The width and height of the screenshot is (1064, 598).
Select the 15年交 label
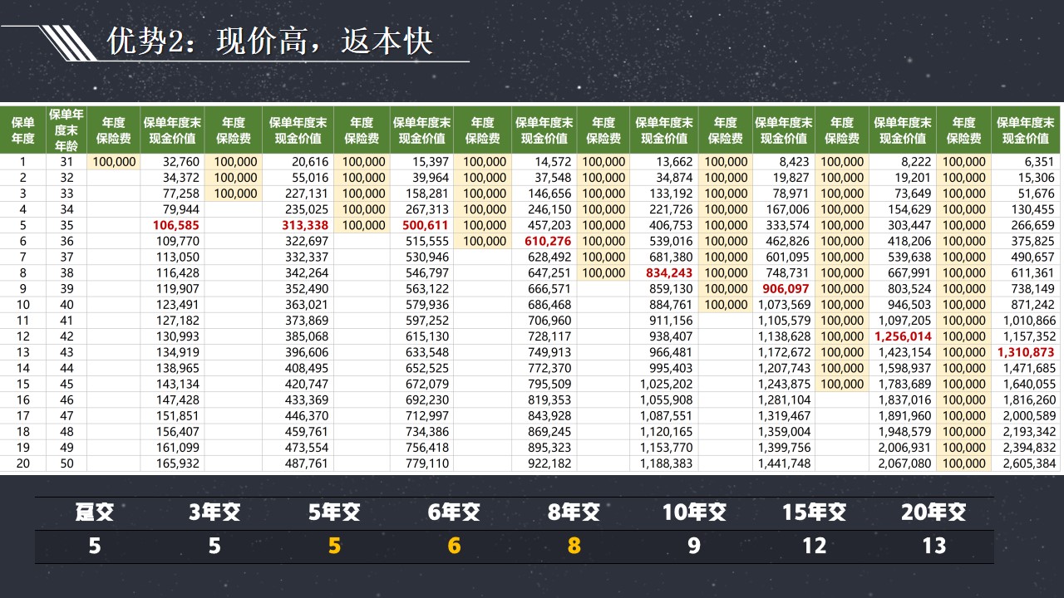(814, 512)
